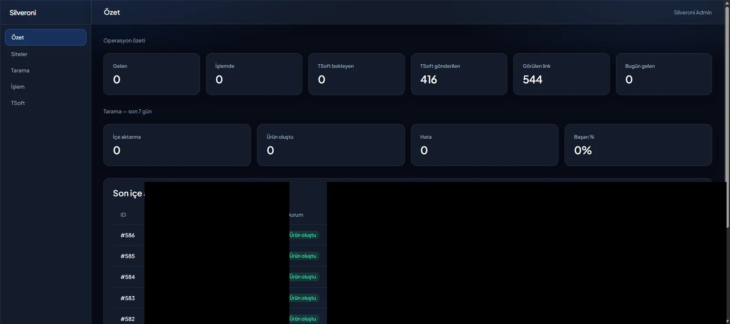Open the TSoft bekleyen card
The image size is (730, 324).
click(x=356, y=74)
